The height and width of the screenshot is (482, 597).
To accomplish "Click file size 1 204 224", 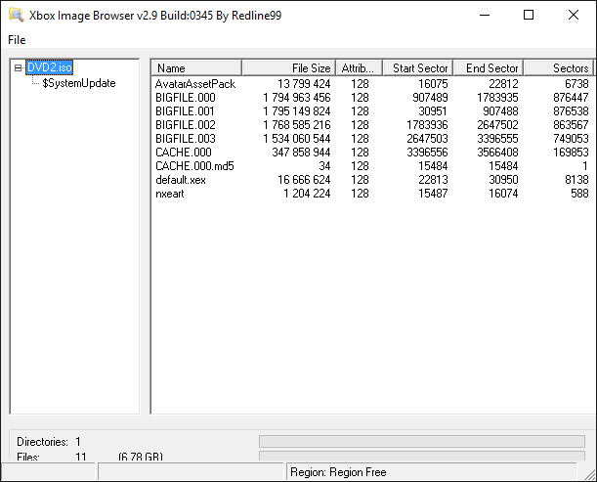I will coord(307,194).
